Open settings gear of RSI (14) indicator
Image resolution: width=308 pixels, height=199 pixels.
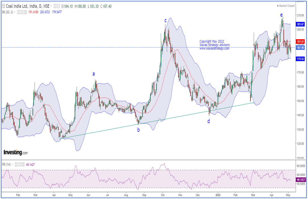(20, 164)
